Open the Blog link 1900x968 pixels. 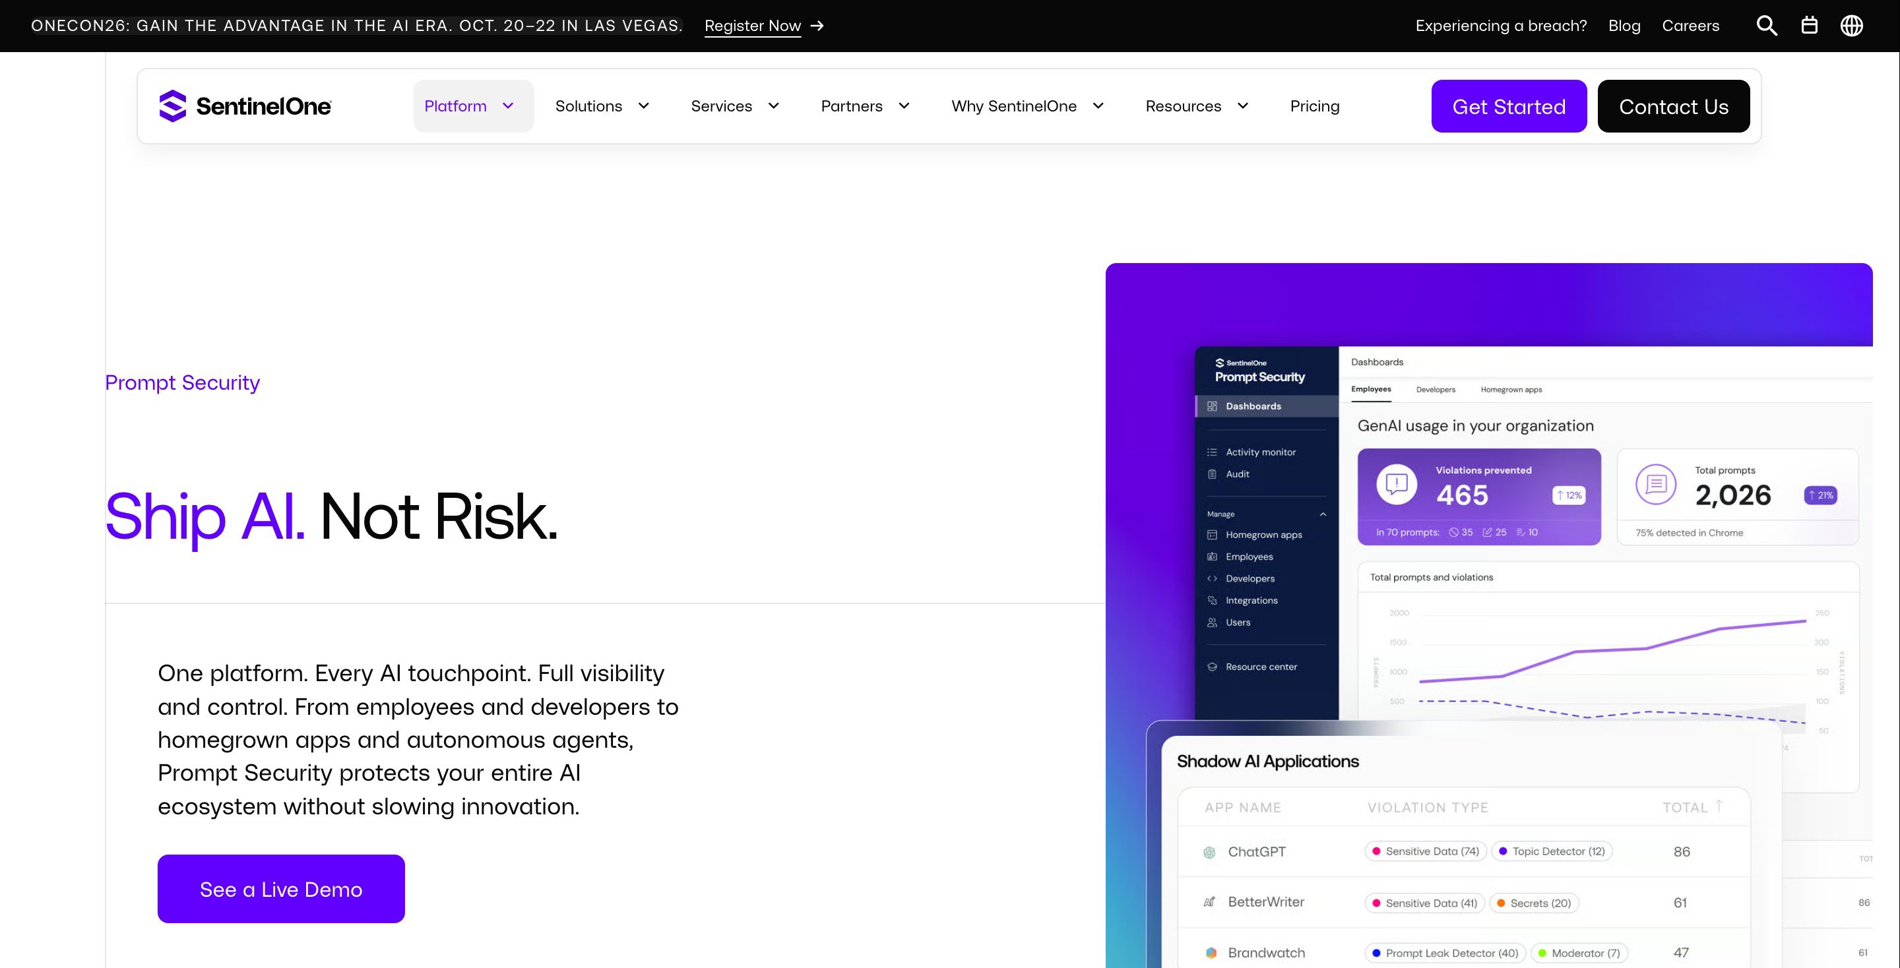pos(1624,26)
